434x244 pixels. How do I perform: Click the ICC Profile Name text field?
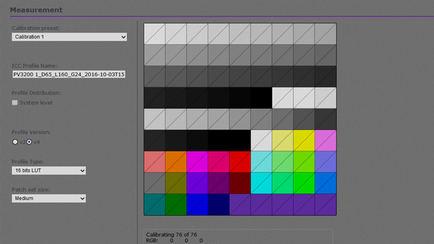[69, 74]
